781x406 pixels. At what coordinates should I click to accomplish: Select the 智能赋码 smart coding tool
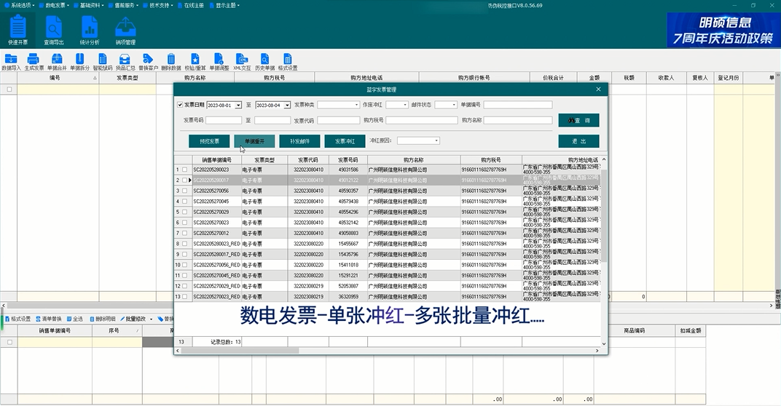[x=102, y=62]
